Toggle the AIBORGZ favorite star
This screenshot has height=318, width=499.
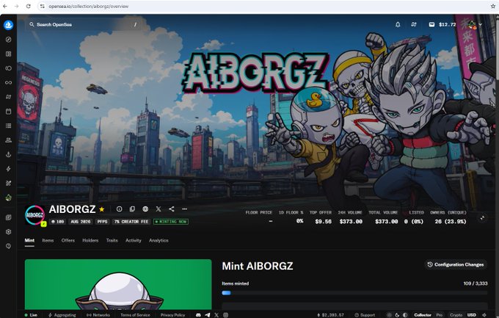(102, 209)
